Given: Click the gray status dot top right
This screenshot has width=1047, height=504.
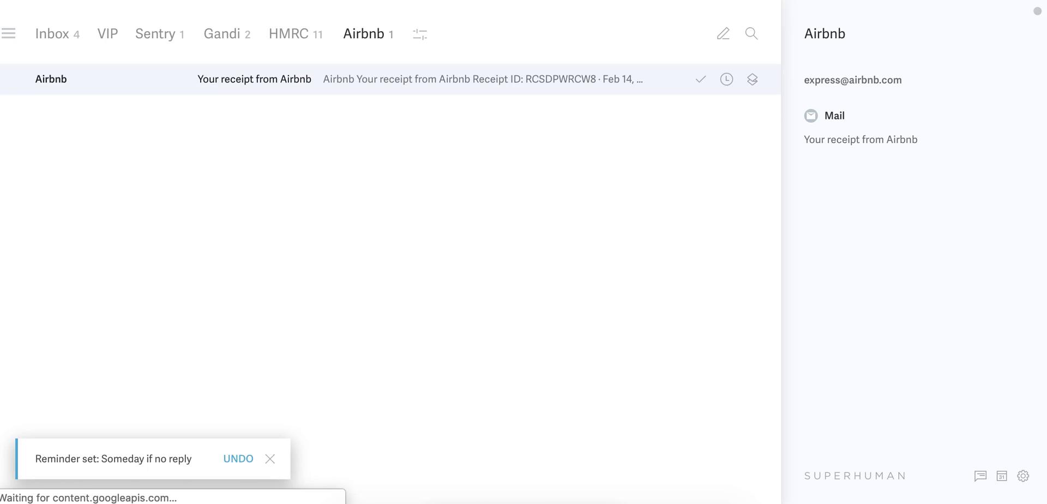Looking at the screenshot, I should click(x=1037, y=11).
